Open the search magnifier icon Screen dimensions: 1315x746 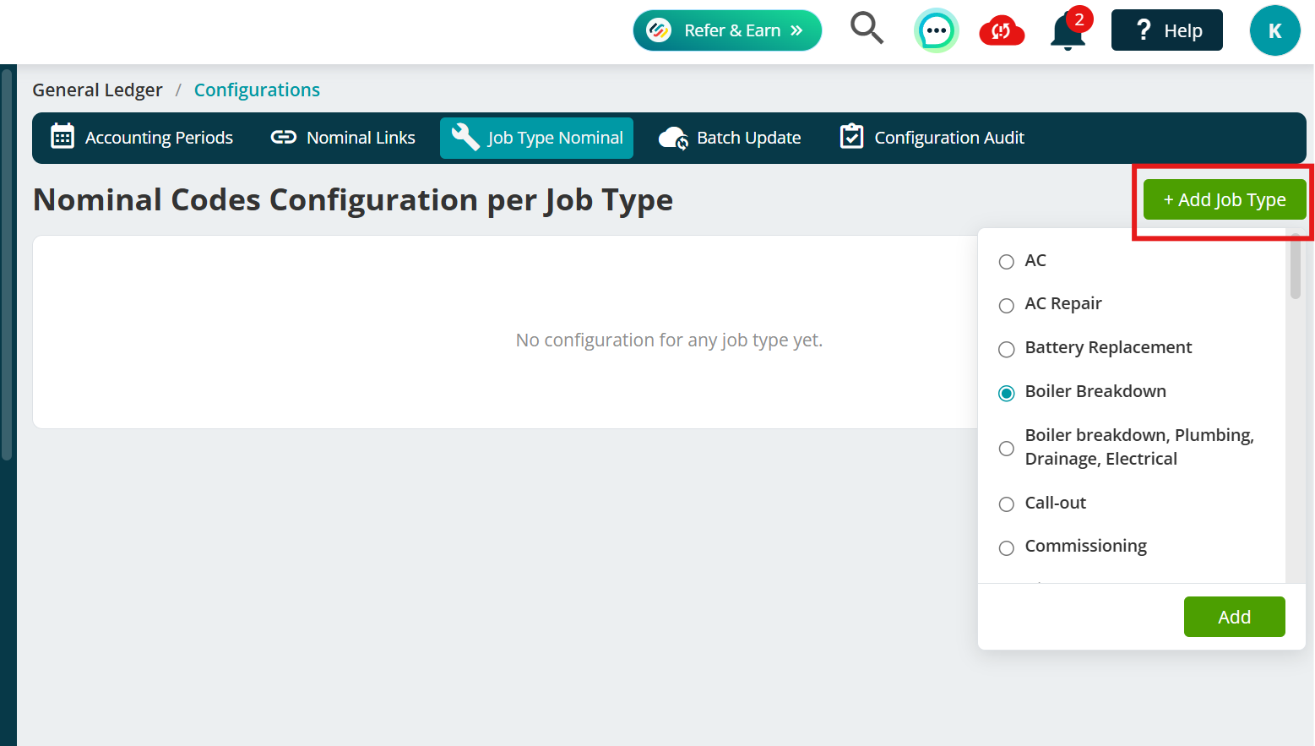(x=867, y=28)
